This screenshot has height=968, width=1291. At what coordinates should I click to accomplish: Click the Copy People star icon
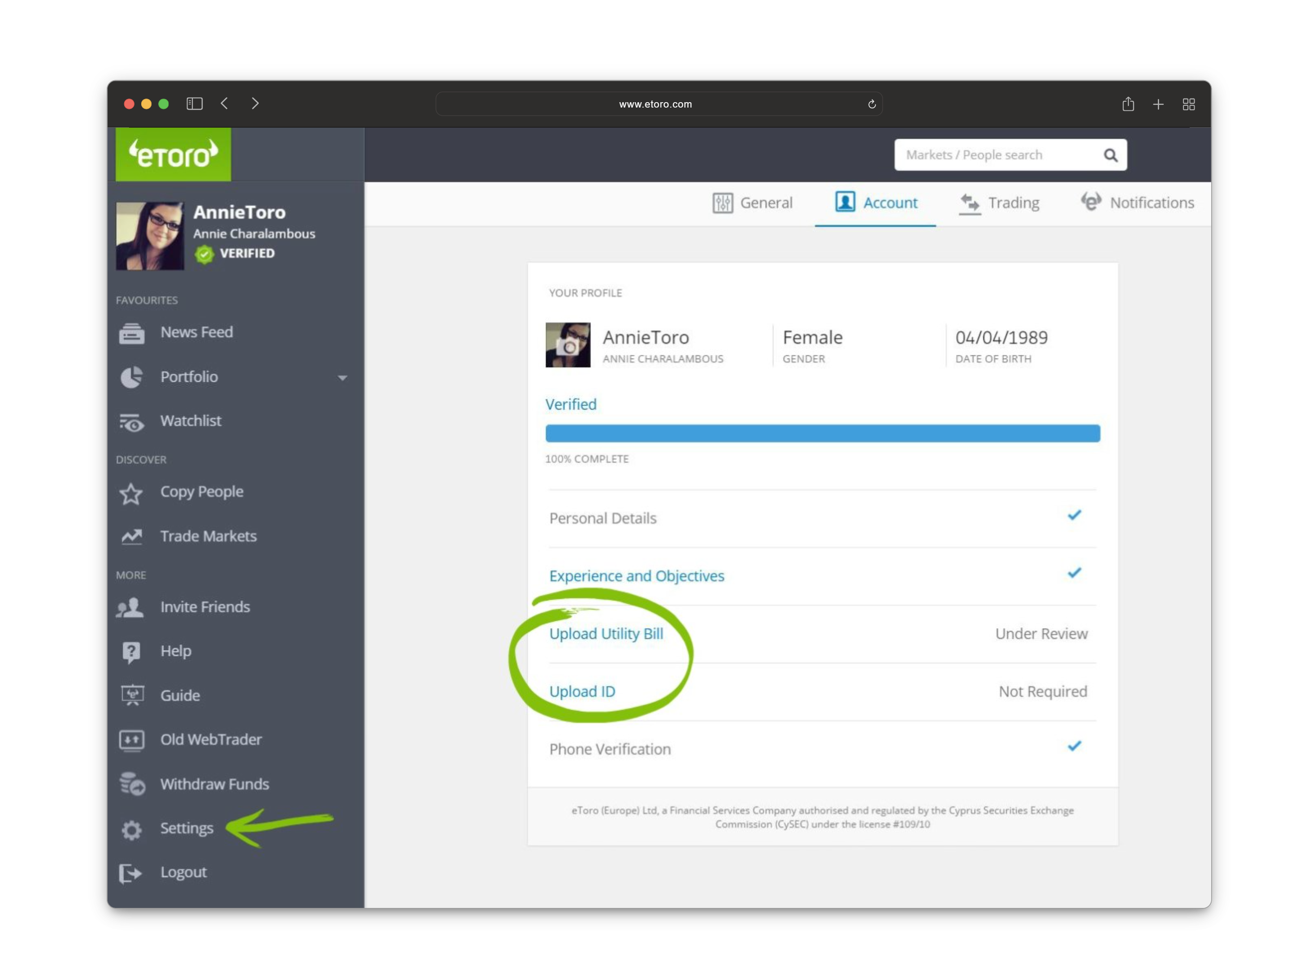[x=131, y=493]
